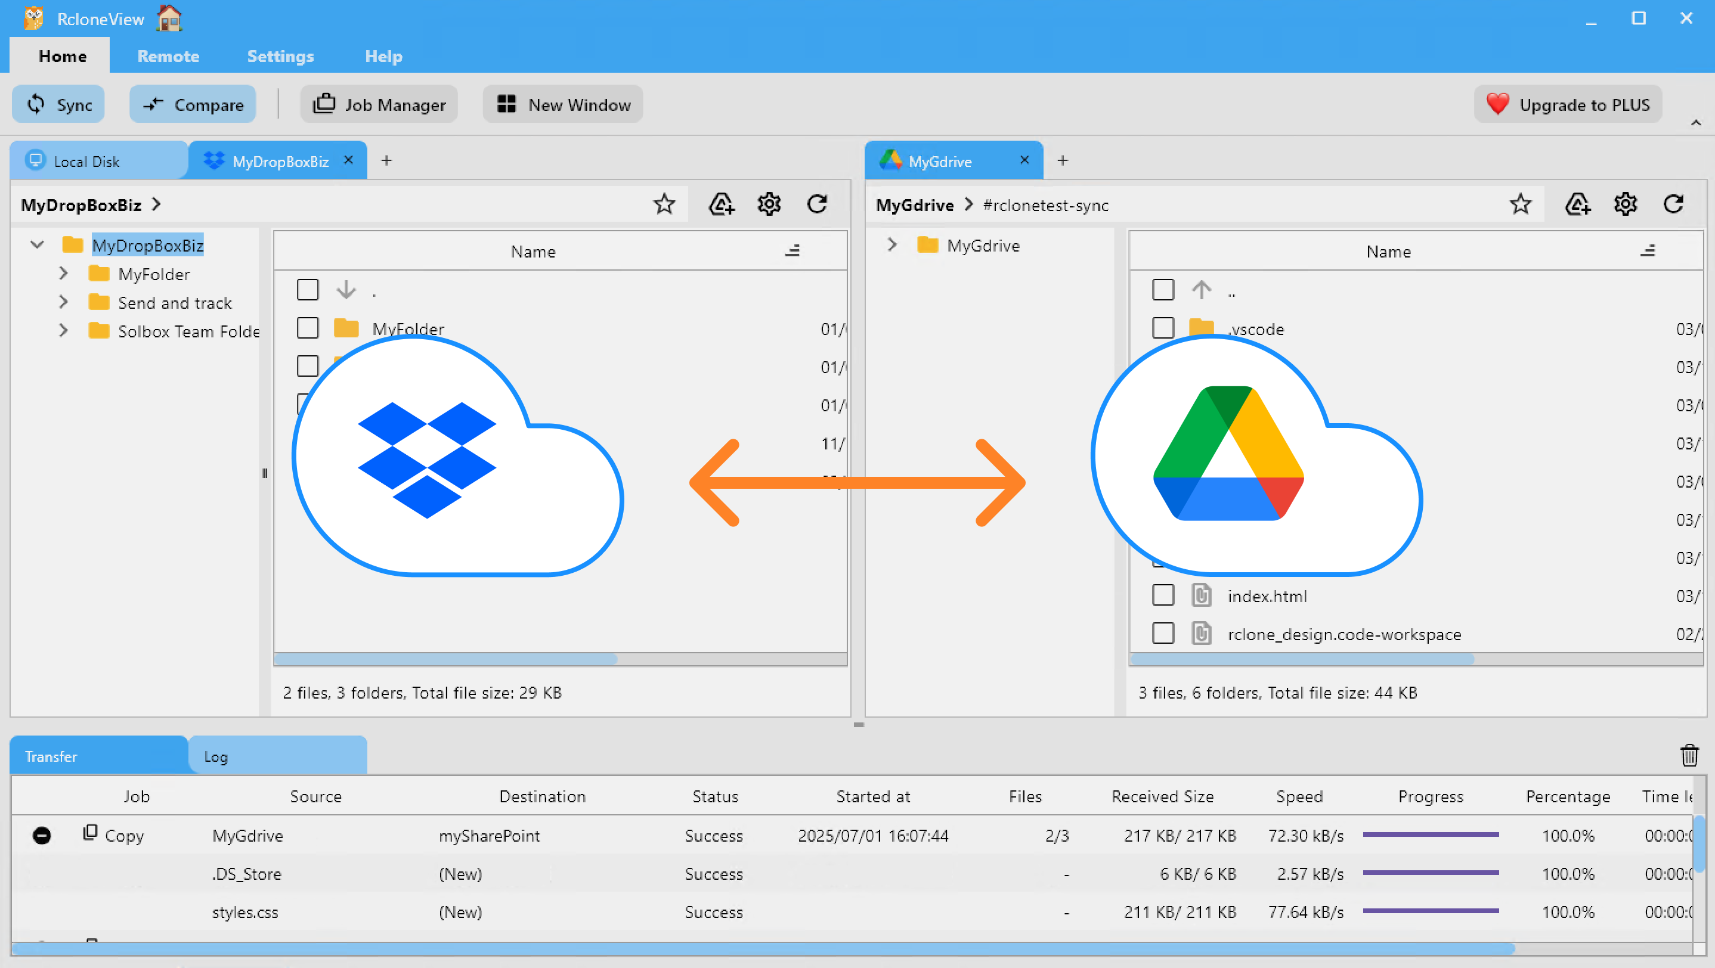Open settings gear for MyGdrive panel
The width and height of the screenshot is (1715, 968).
1625,204
